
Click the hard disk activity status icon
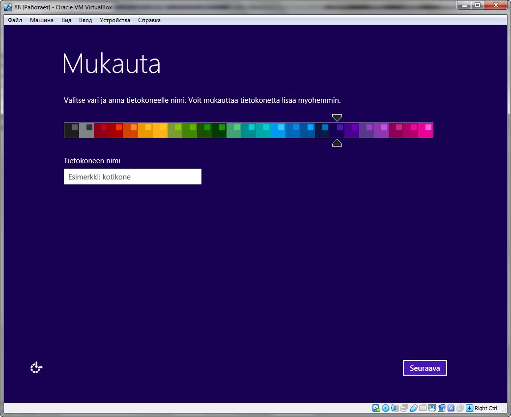click(x=376, y=408)
